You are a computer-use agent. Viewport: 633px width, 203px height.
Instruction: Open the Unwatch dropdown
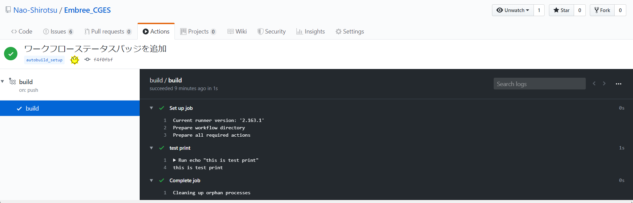[x=513, y=10]
